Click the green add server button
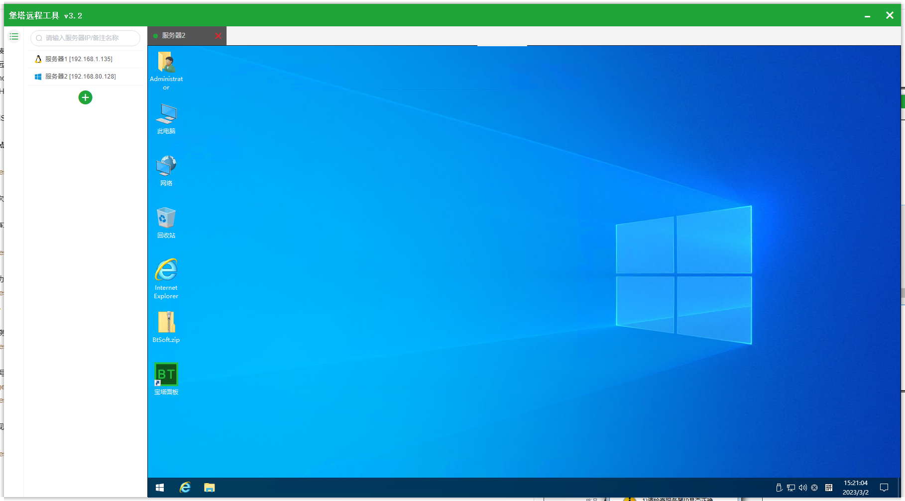This screenshot has width=905, height=501. click(x=85, y=97)
